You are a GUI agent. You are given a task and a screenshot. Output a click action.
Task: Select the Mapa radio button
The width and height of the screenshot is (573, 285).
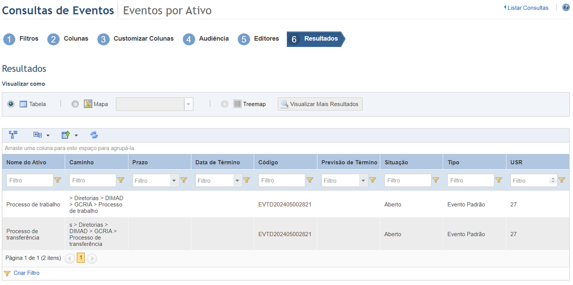pyautogui.click(x=75, y=104)
